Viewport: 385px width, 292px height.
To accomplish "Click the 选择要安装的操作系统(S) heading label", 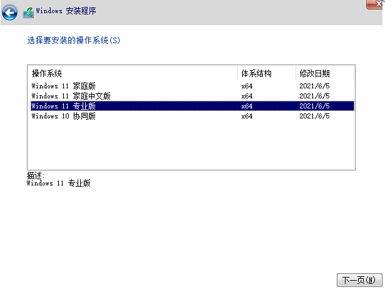I will click(x=73, y=41).
